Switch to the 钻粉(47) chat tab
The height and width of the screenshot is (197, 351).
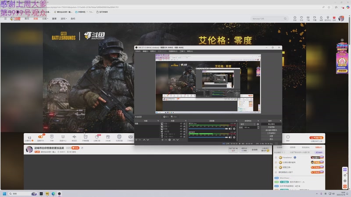pyautogui.click(x=319, y=148)
